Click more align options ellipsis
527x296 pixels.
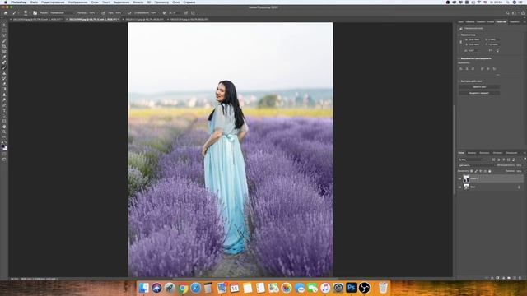tap(497, 75)
